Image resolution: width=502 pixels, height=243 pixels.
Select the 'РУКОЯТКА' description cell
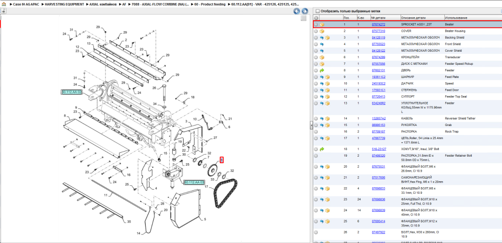coord(409,125)
